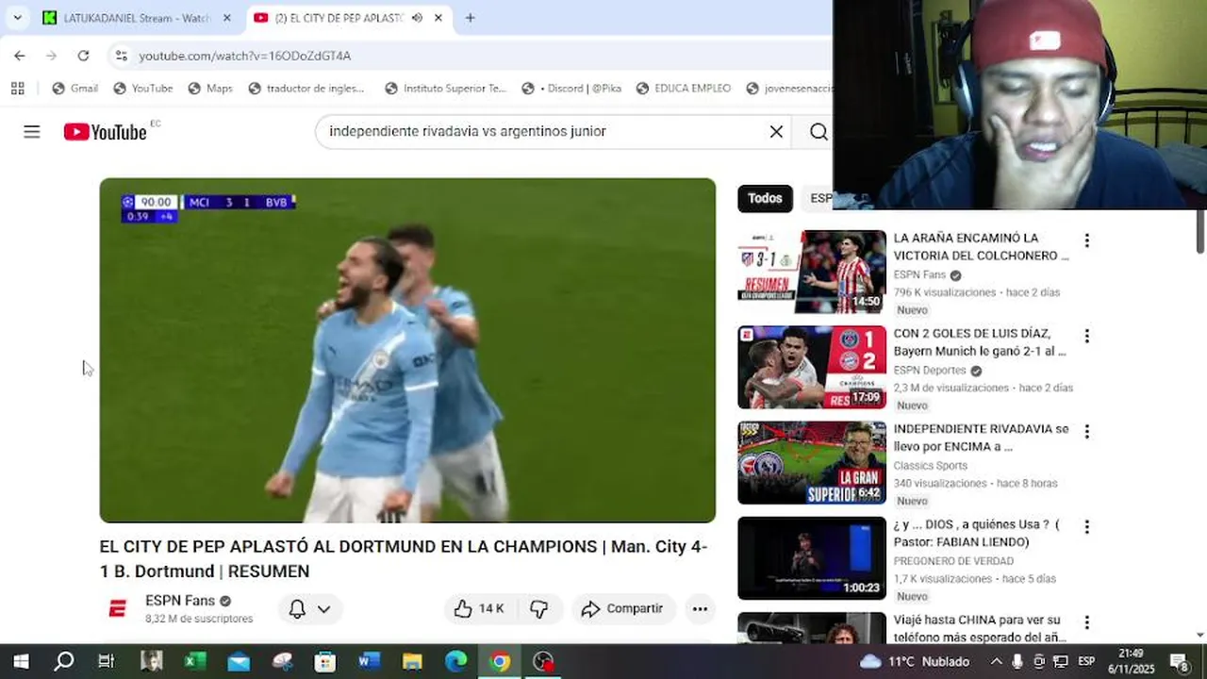The width and height of the screenshot is (1207, 679).
Task: Click the page vertical scrollbar thumb
Action: 1200,231
